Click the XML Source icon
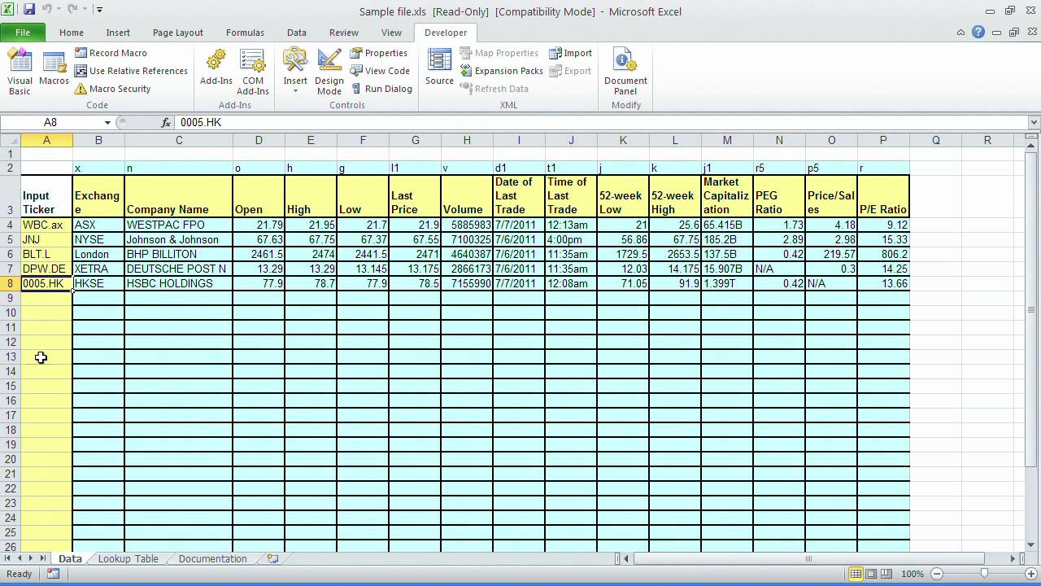Image resolution: width=1041 pixels, height=586 pixels. pyautogui.click(x=439, y=69)
